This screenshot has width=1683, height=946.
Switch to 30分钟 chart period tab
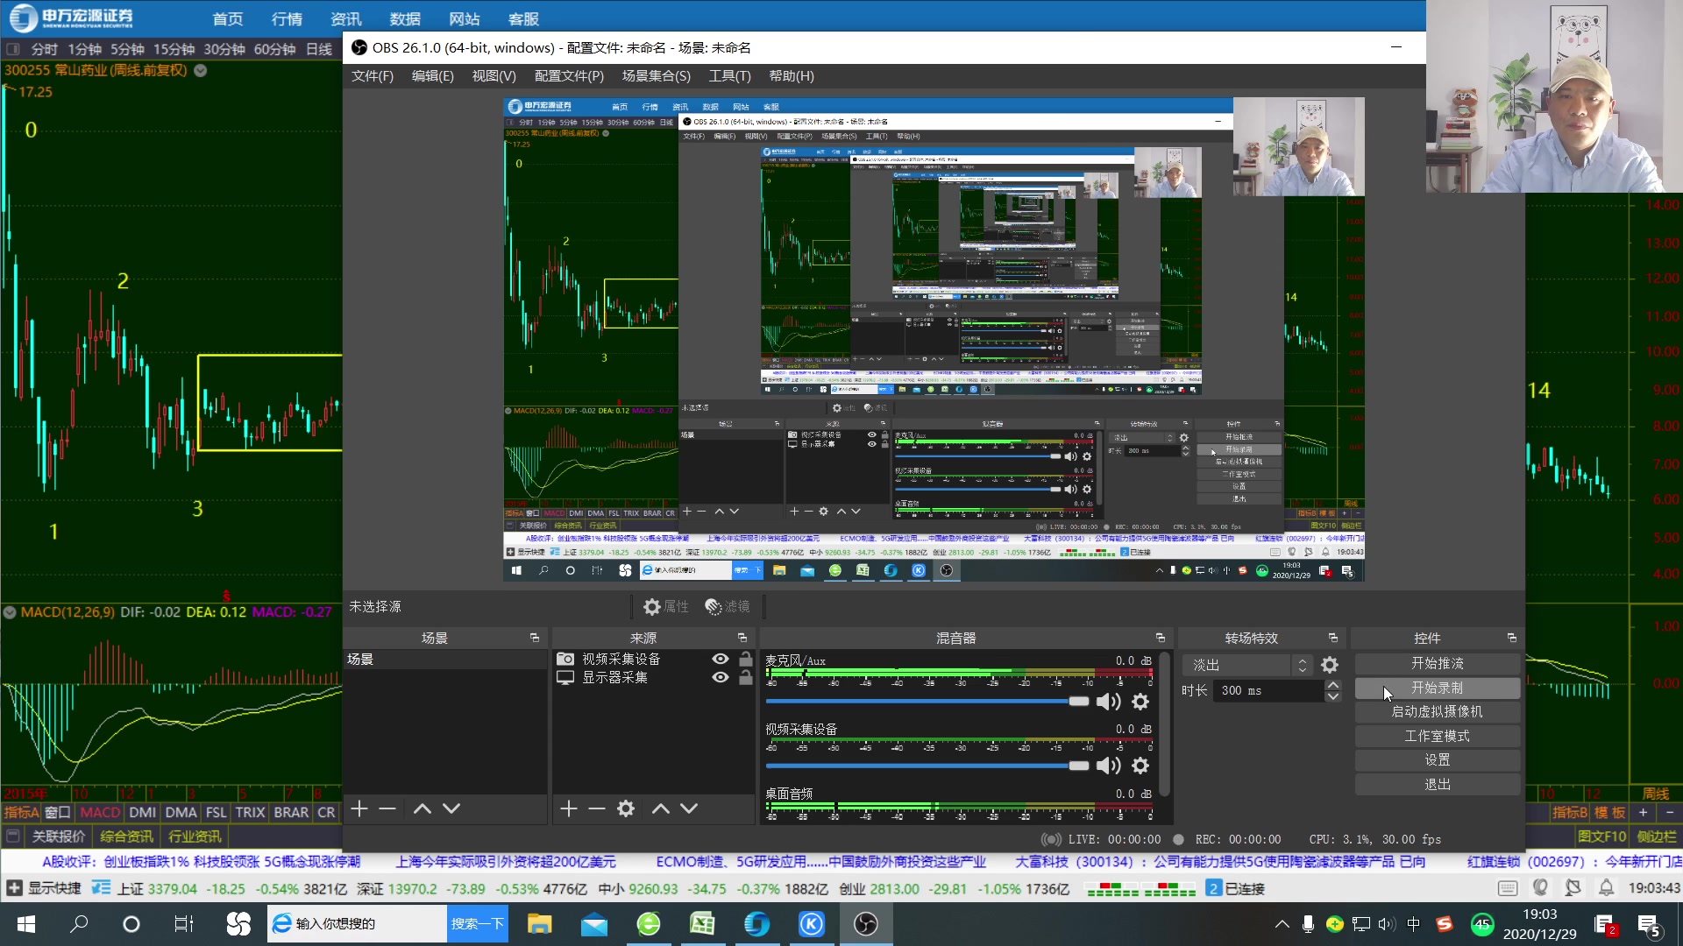[224, 49]
